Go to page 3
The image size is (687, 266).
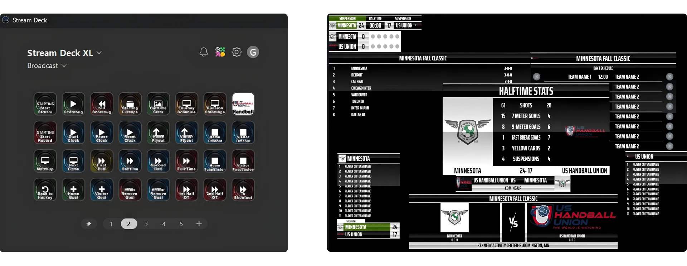pos(146,224)
